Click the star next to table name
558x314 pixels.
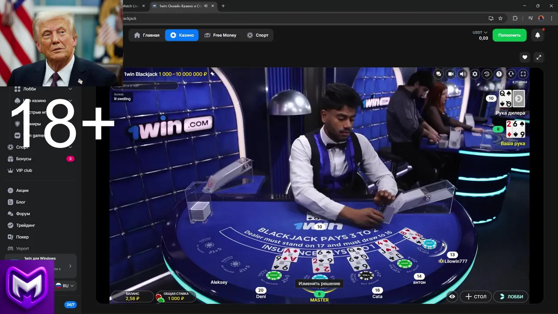pyautogui.click(x=213, y=74)
